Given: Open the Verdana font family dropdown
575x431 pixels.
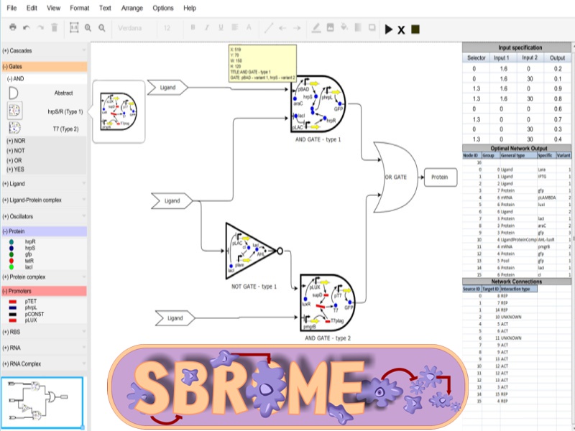Looking at the screenshot, I should tap(133, 28).
